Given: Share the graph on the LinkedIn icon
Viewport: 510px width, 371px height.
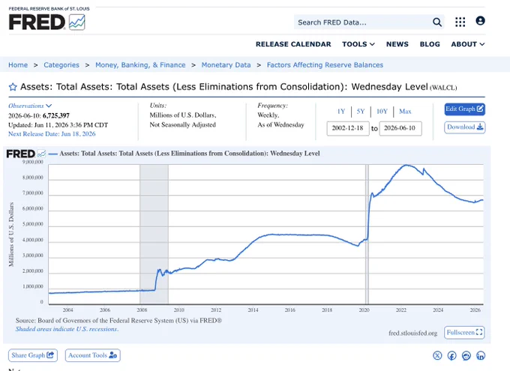Looking at the screenshot, I should [x=481, y=355].
